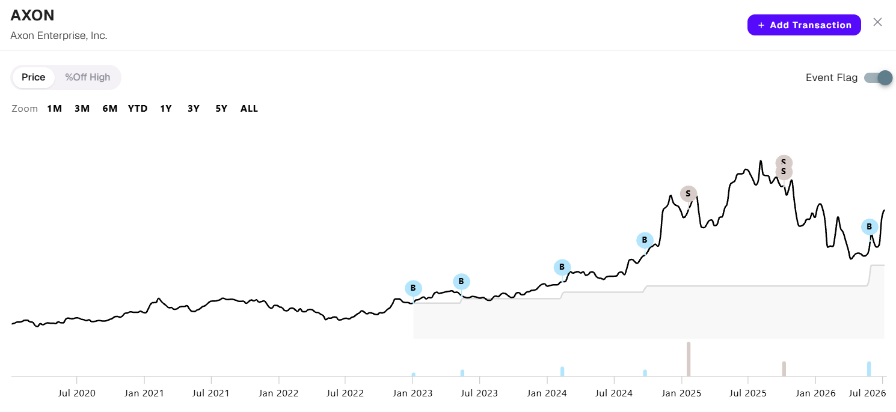Close the AXON detail panel
Screen dimensions: 896x412
(x=878, y=22)
